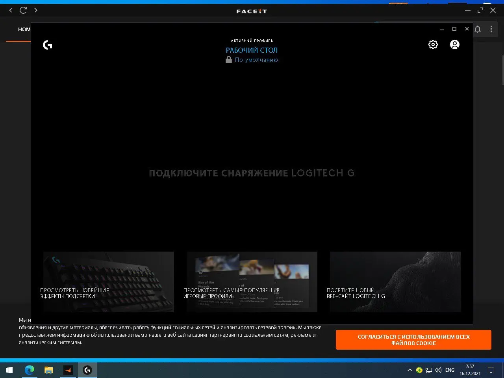Switch to the FACEIT HOME tab
This screenshot has height=378, width=504.
24,29
